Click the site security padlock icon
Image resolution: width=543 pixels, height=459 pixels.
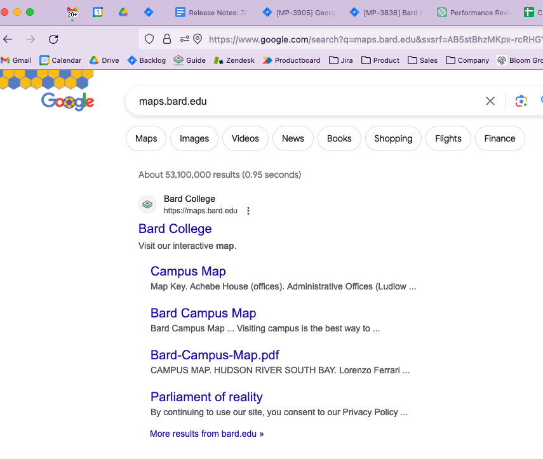click(167, 39)
